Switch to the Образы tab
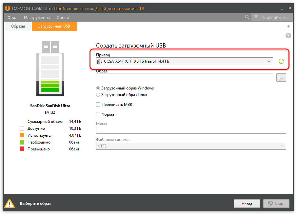This screenshot has width=297, height=214. click(18, 26)
